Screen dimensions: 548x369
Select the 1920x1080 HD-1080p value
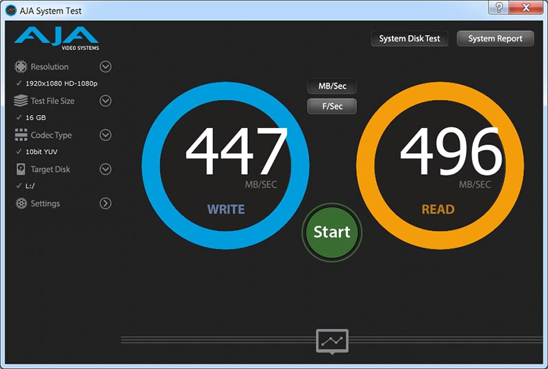click(x=62, y=84)
